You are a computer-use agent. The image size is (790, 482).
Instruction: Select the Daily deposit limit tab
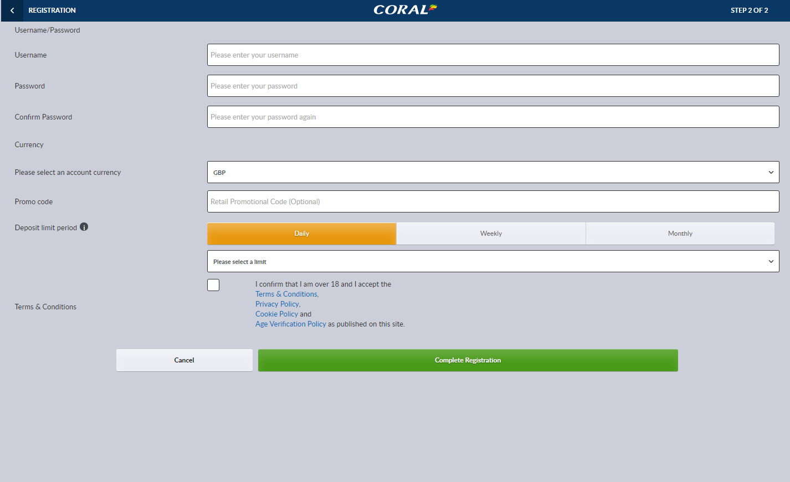(301, 234)
